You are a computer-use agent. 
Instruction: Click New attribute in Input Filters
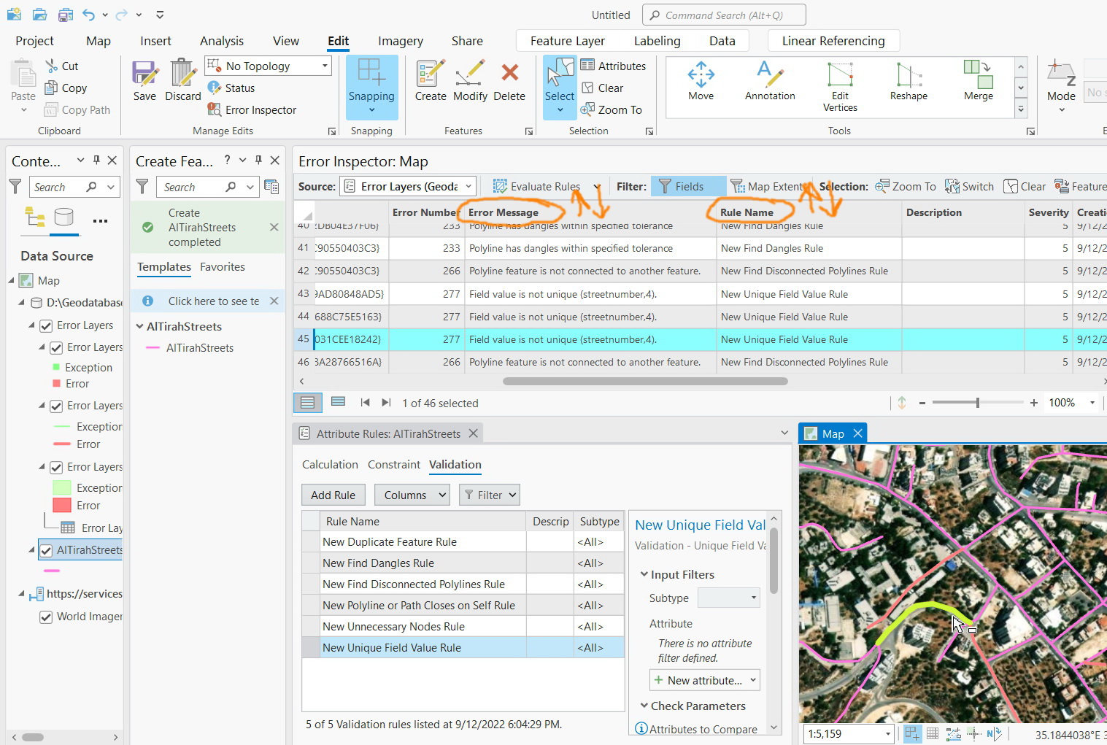(x=703, y=679)
